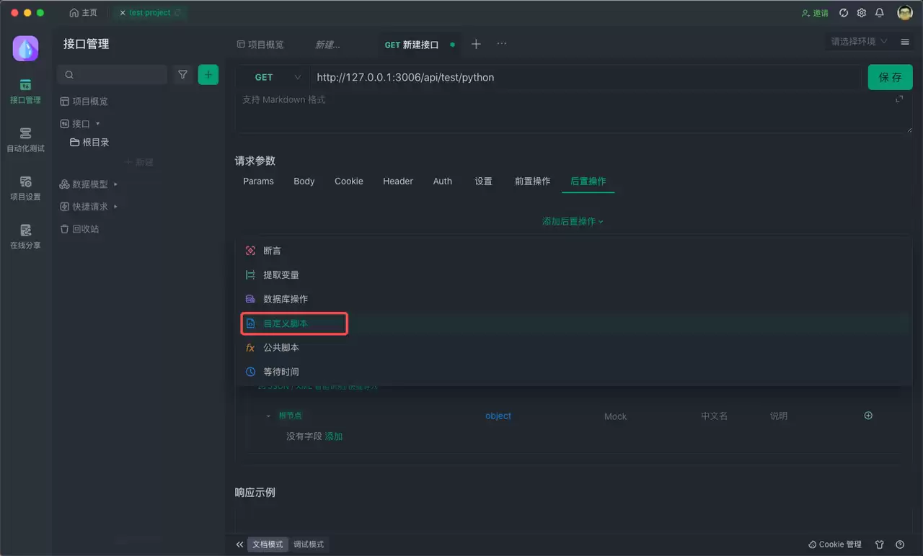Screen dimensions: 923x556
Task: Open the 请选择环境 environment dropdown
Action: pyautogui.click(x=860, y=42)
